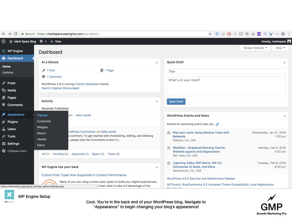Image resolution: width=292 pixels, height=219 pixels.
Task: Filter comments by Pending (0)
Action: [x=60, y=154]
